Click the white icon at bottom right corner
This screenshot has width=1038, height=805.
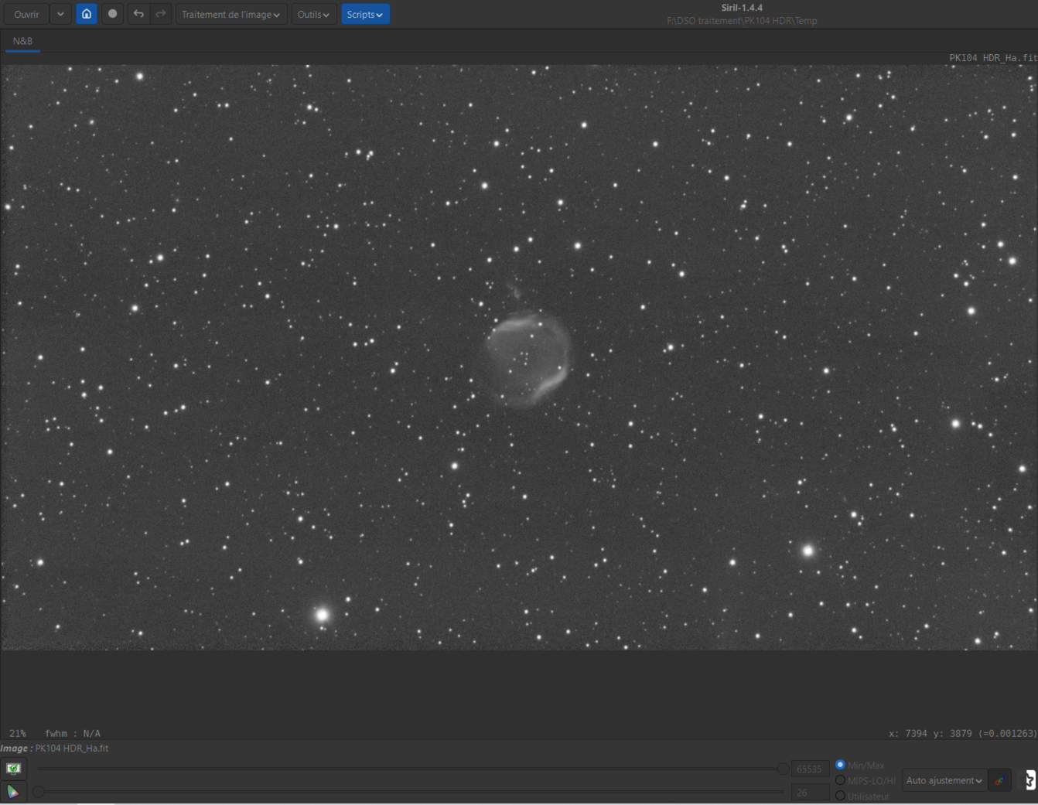(1030, 780)
